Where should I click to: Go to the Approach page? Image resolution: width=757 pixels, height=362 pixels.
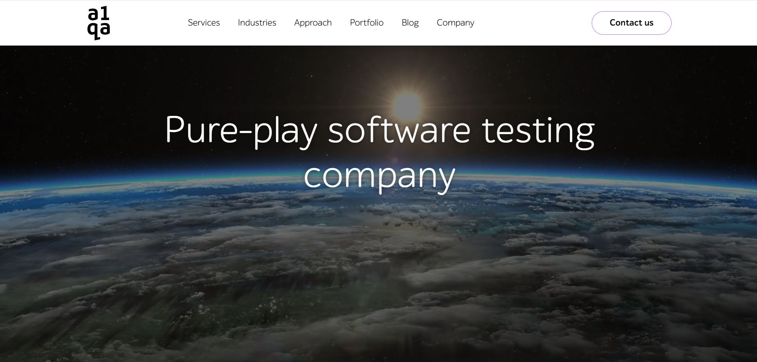pyautogui.click(x=313, y=23)
